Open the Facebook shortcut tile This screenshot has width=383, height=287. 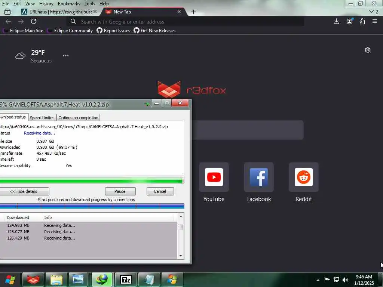pos(259,177)
